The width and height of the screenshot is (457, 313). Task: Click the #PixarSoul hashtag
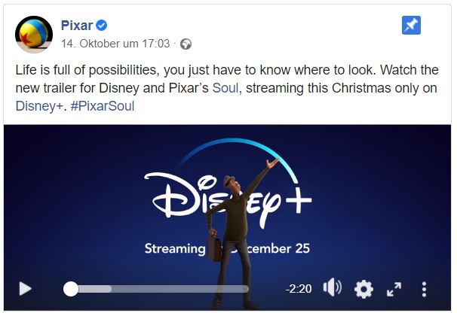point(102,106)
